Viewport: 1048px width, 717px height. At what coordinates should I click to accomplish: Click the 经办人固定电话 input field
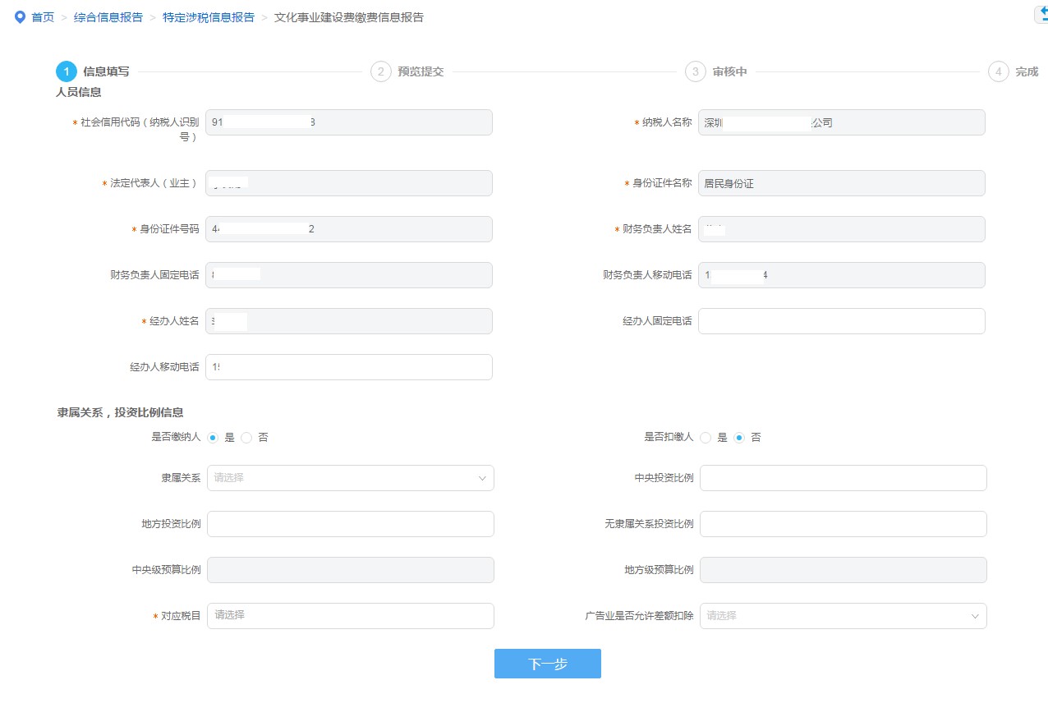[x=843, y=320]
